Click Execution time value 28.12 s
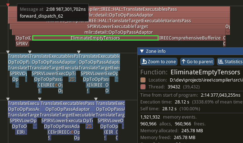 coord(182,102)
